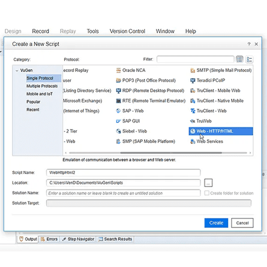Focus the Solution Name field
Screen dimensions: 267x267
(x=123, y=193)
